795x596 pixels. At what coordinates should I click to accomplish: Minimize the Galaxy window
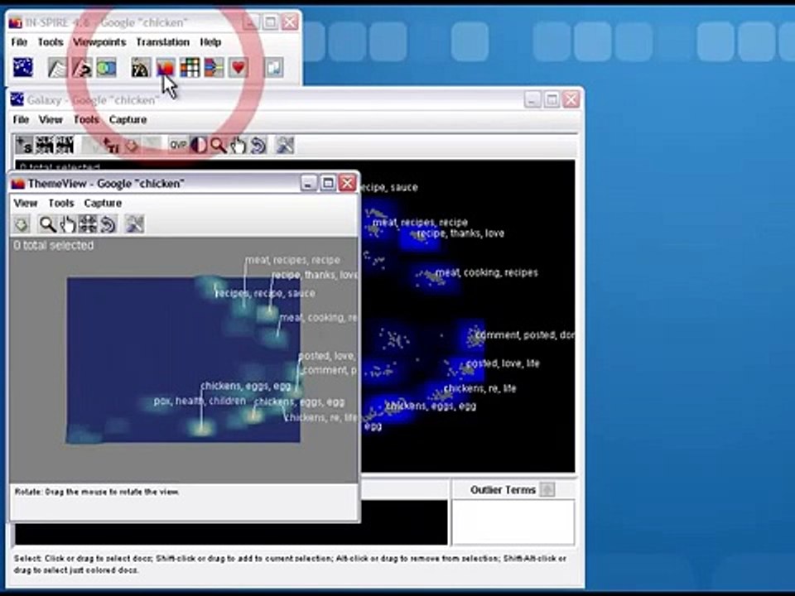(532, 100)
